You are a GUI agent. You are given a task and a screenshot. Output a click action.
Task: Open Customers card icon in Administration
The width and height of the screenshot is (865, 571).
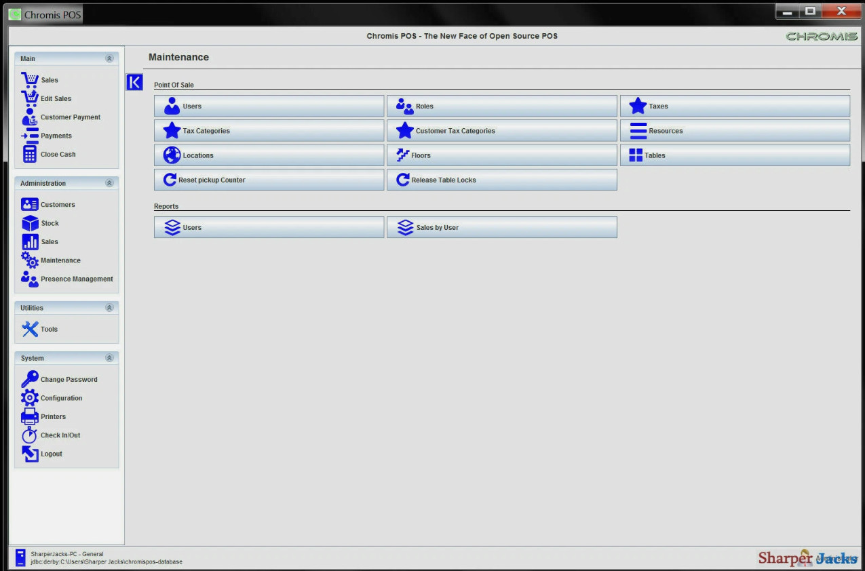click(30, 204)
